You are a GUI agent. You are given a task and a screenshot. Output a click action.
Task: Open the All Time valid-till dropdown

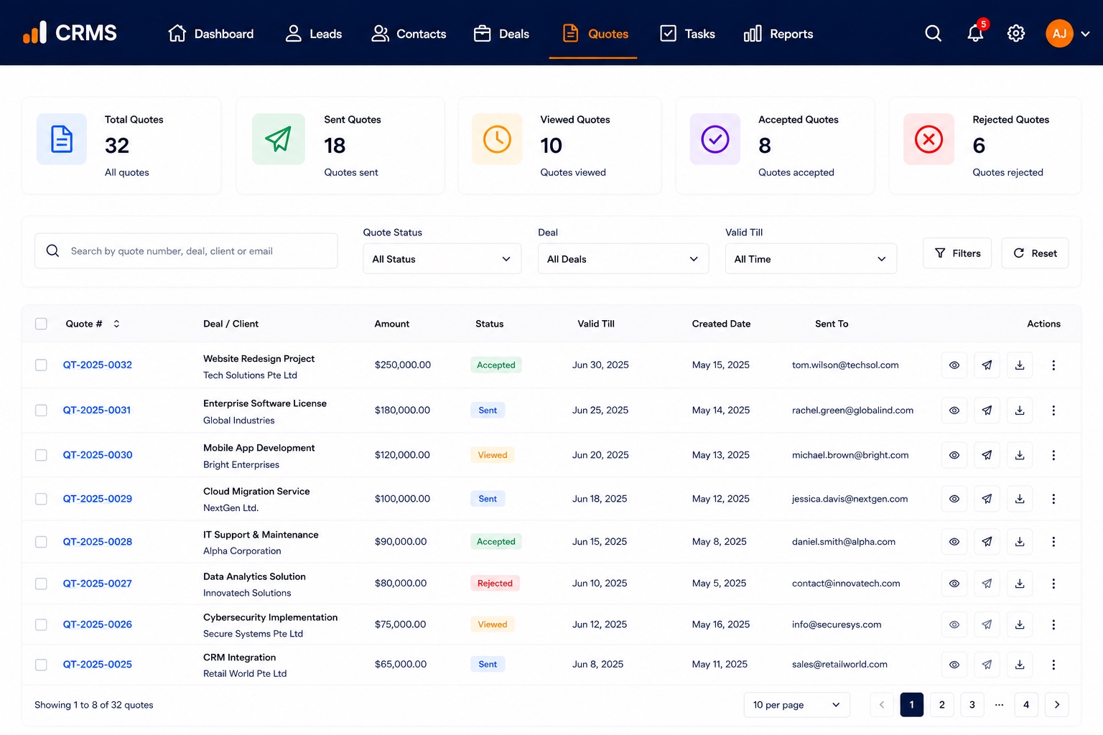click(x=811, y=259)
